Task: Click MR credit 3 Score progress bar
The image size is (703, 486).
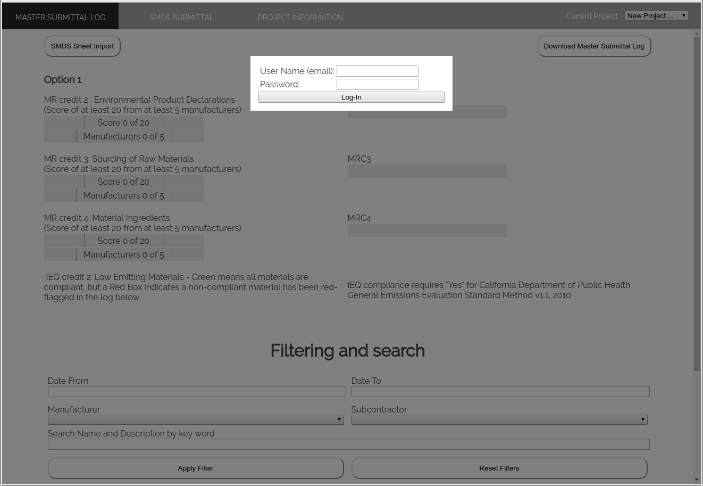Action: tap(123, 182)
